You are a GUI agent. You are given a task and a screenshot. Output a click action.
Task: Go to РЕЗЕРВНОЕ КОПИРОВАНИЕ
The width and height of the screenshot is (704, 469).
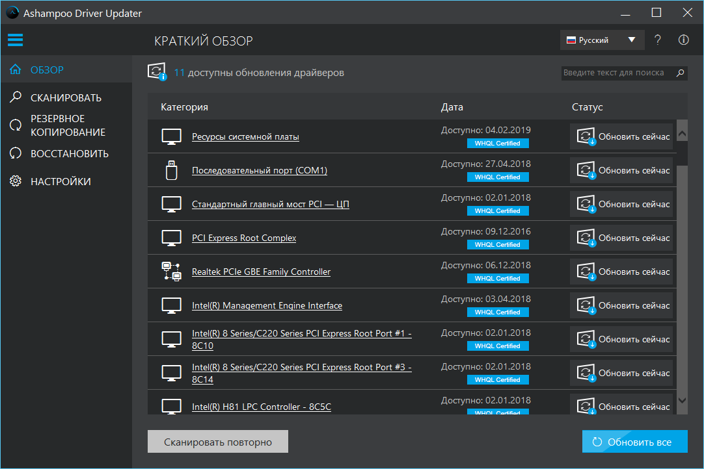click(x=66, y=125)
